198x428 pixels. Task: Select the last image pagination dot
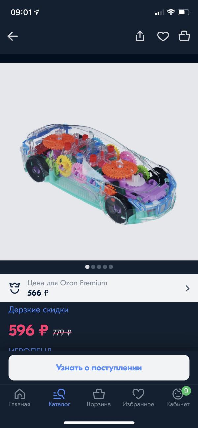(111, 267)
